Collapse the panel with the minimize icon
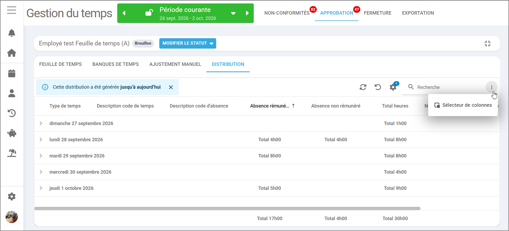Screen dimensions: 509x231 click(x=487, y=44)
